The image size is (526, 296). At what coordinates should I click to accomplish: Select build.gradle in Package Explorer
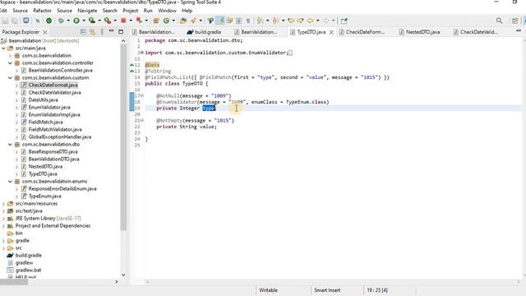(x=29, y=255)
